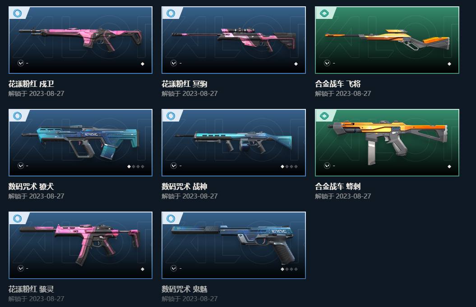Expand chevron circle on 数码咒术 战神 card

174,166
